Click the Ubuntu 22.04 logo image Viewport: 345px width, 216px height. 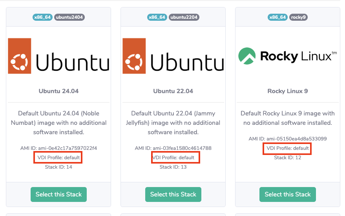coord(173,56)
